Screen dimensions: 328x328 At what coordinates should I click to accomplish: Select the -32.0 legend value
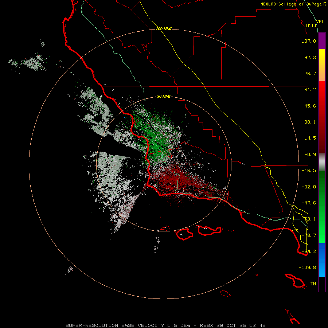click(309, 187)
